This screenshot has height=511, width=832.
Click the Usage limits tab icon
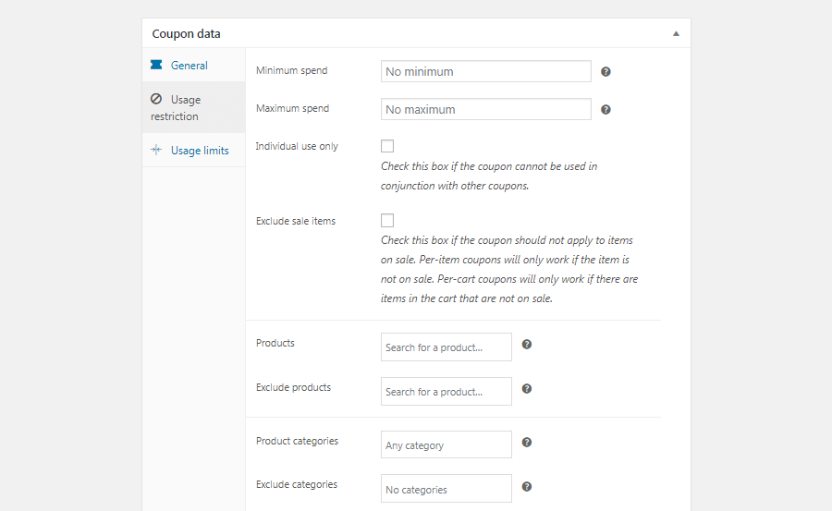coord(156,151)
